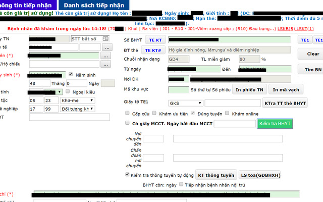The image size is (323, 202).
Task: Click the ellipsis button in the tế row
Action: [107, 47]
